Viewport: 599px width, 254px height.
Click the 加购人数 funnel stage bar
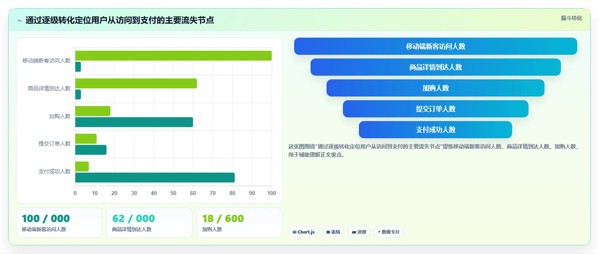436,88
